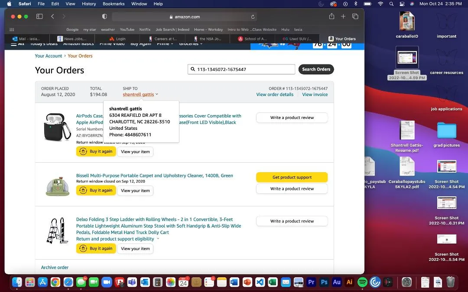Open the privacy report shield icon

click(x=104, y=16)
